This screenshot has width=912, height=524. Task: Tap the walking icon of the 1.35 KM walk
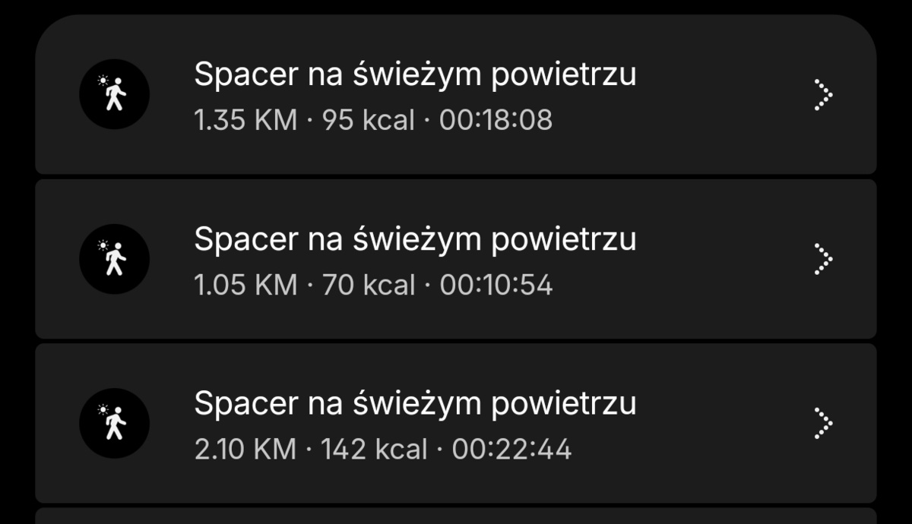point(114,95)
